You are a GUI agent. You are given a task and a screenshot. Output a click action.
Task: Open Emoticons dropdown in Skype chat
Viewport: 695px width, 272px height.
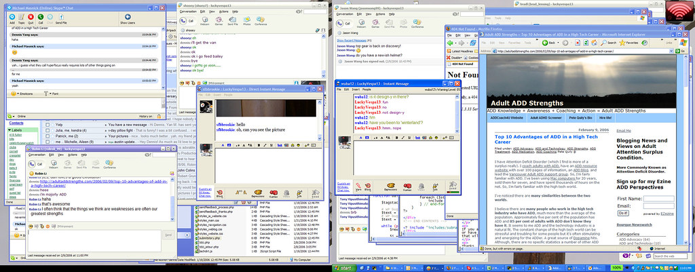pyautogui.click(x=22, y=94)
